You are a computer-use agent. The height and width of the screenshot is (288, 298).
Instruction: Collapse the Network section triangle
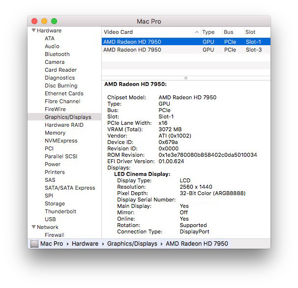[x=33, y=227]
